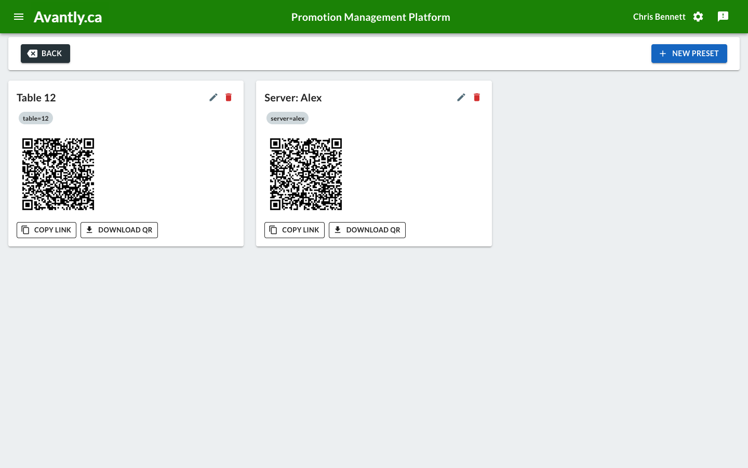The width and height of the screenshot is (748, 468).
Task: Open the settings gear next to Chris Bennett
Action: pyautogui.click(x=698, y=17)
